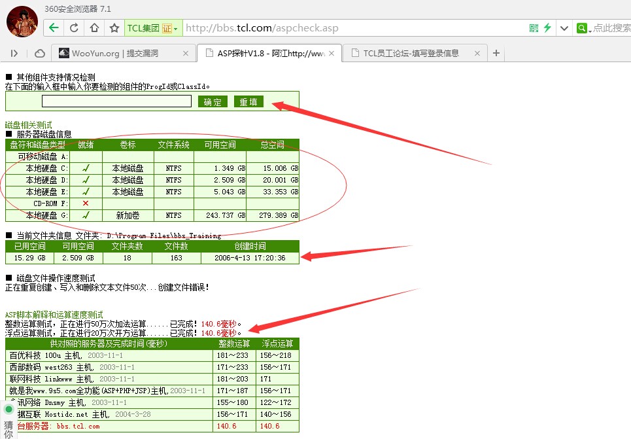This screenshot has height=439, width=631.
Task: Bookmark this page with the star icon
Action: [114, 27]
